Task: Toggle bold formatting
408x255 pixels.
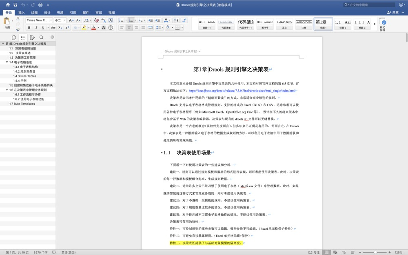Action: (x=29, y=28)
